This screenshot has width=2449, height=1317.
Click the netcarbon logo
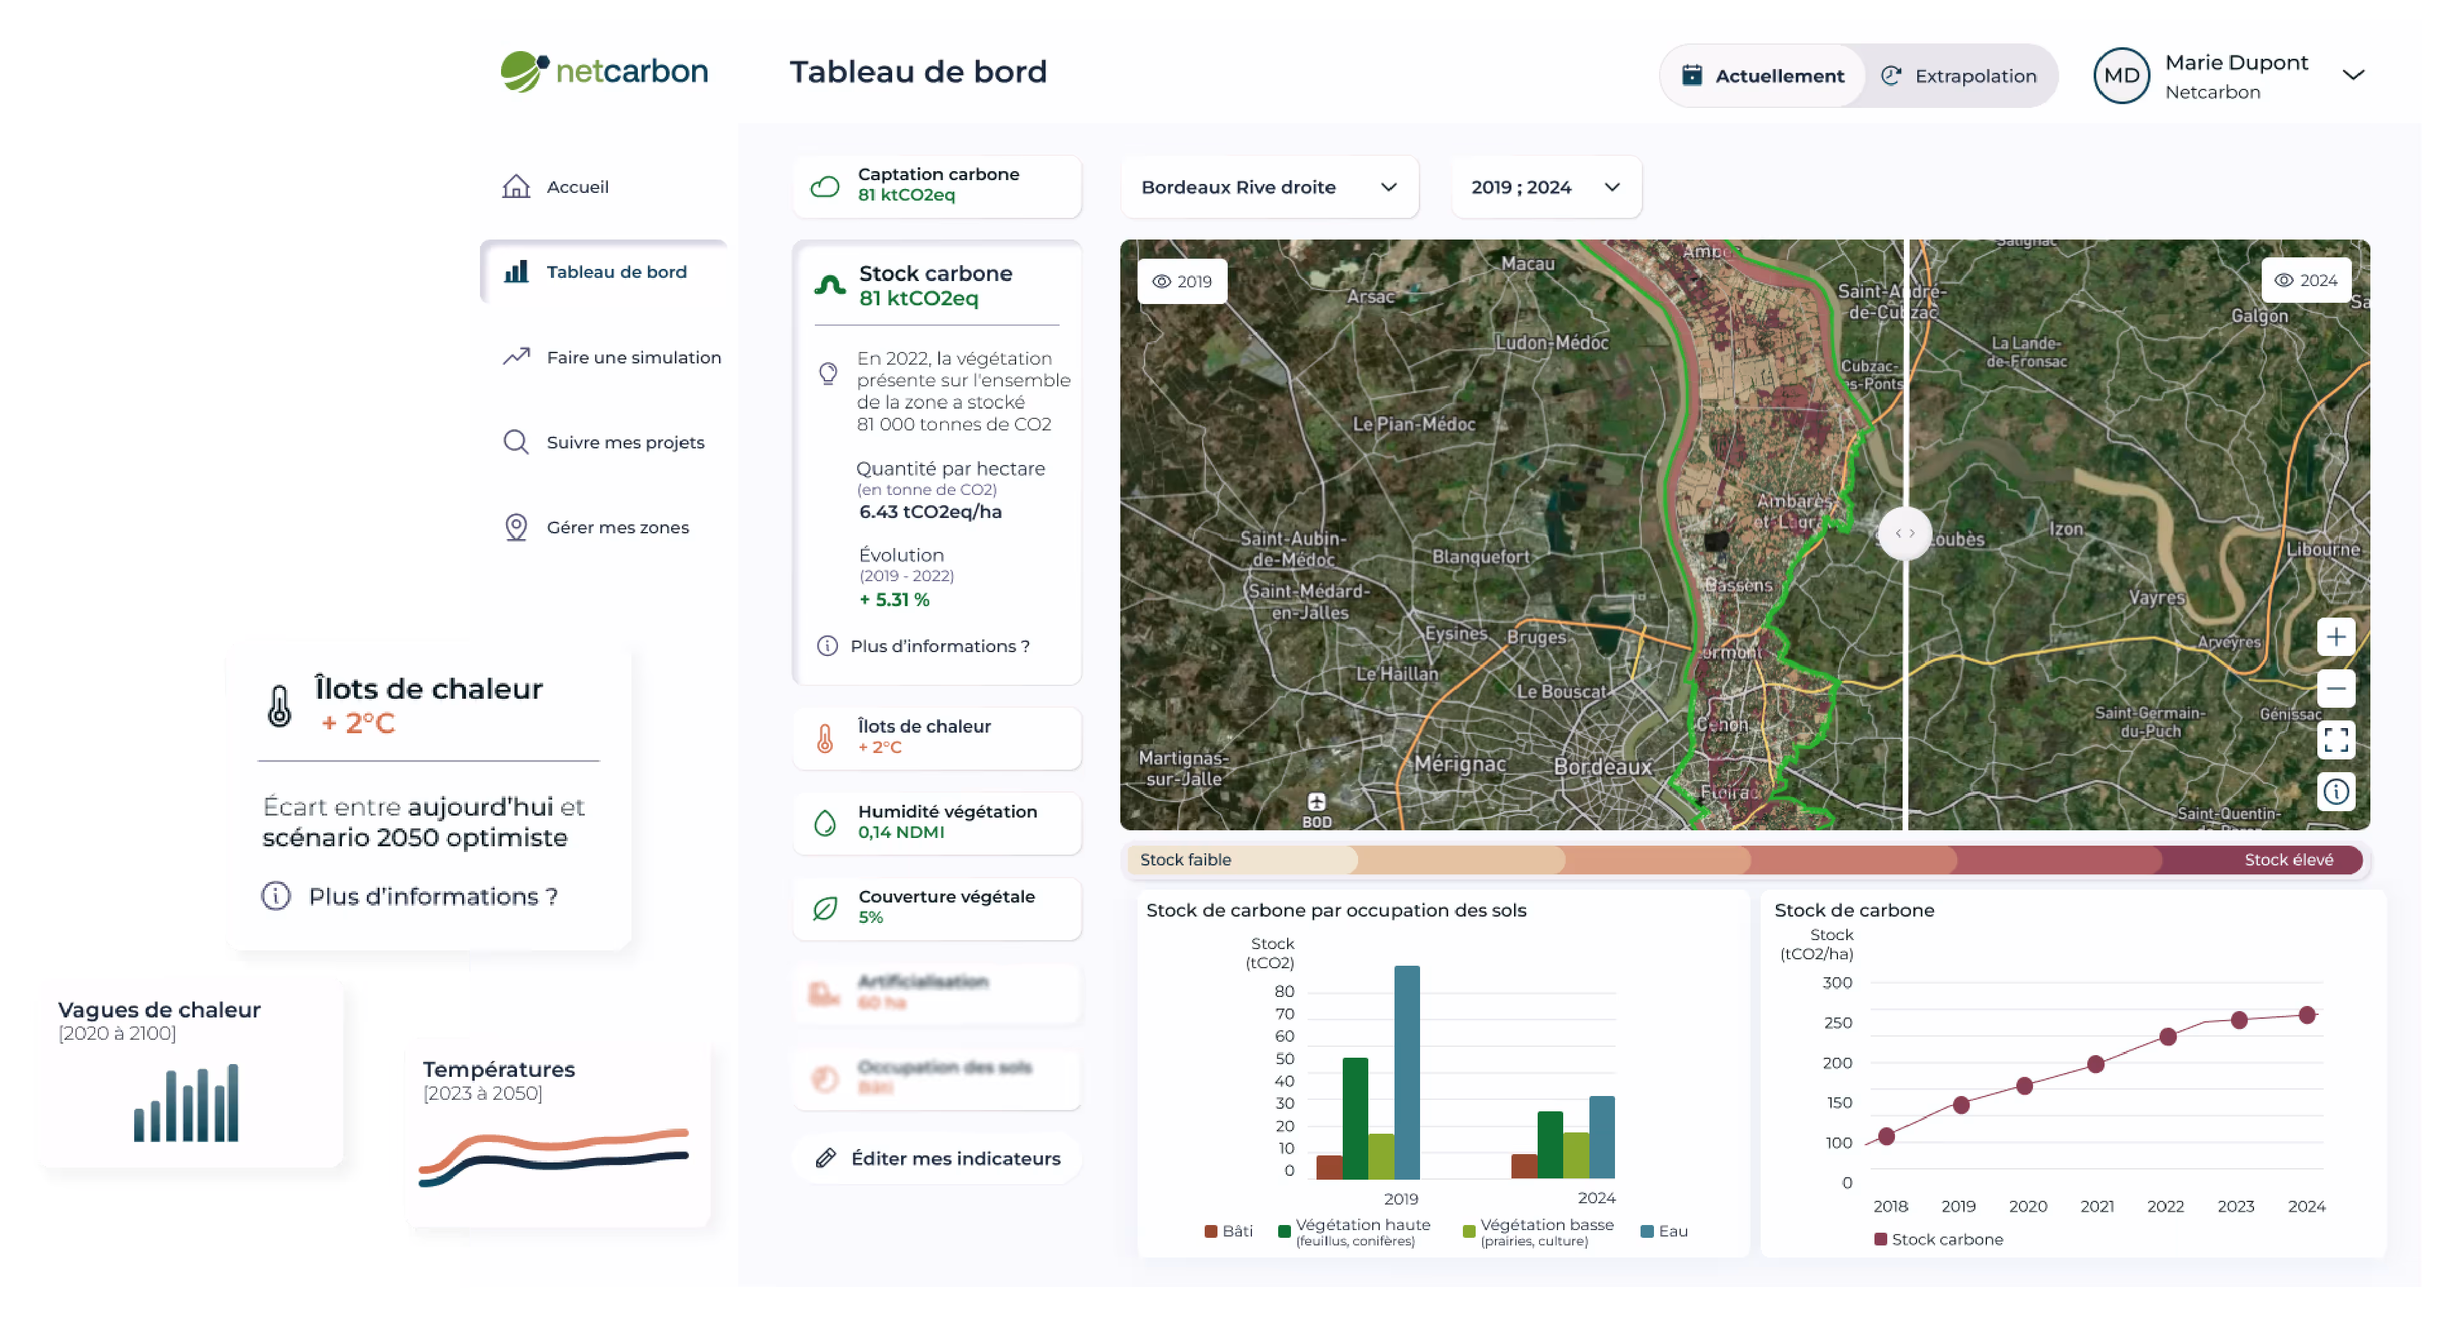tap(604, 72)
